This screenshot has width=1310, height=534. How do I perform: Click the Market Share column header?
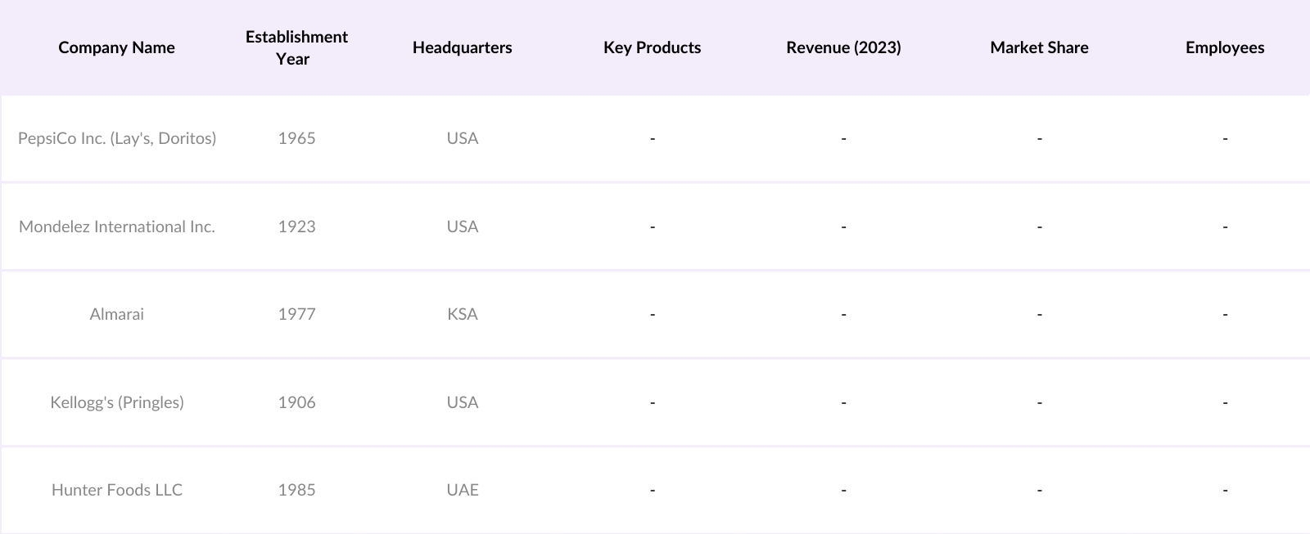1040,47
